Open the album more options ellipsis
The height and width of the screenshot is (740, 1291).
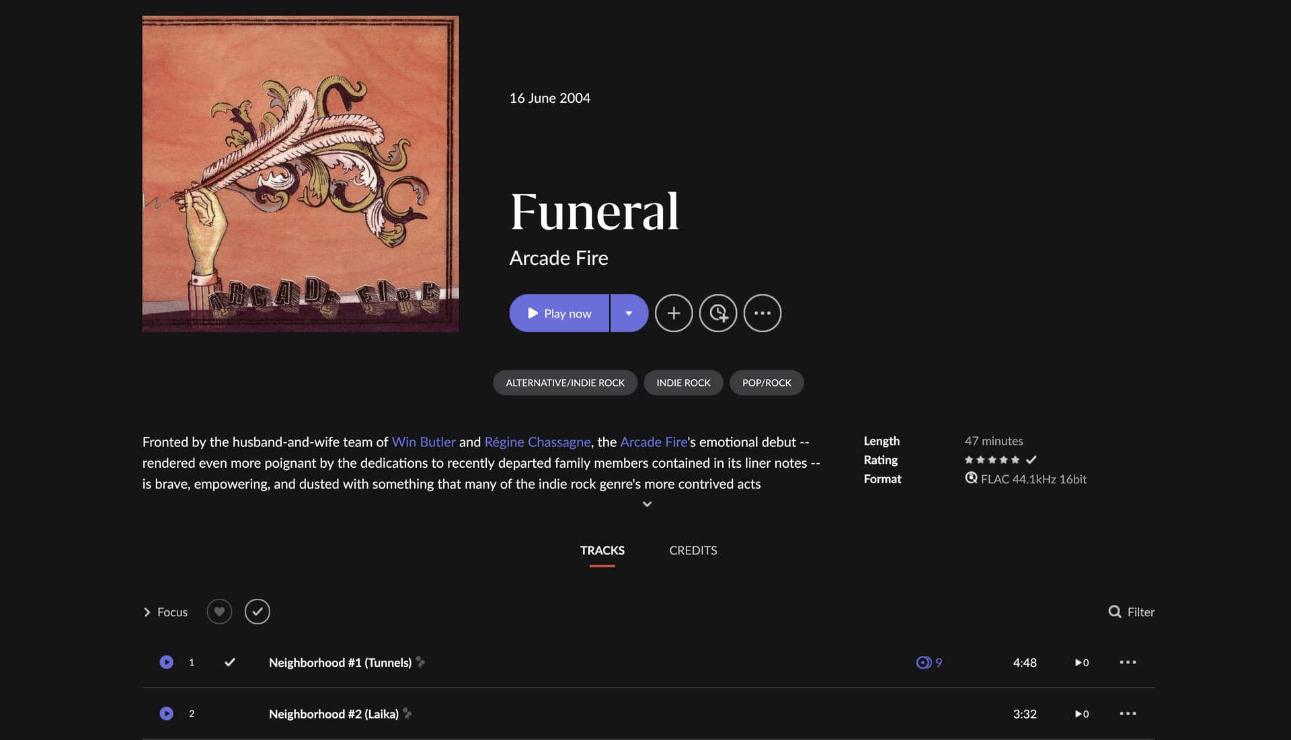pos(762,313)
